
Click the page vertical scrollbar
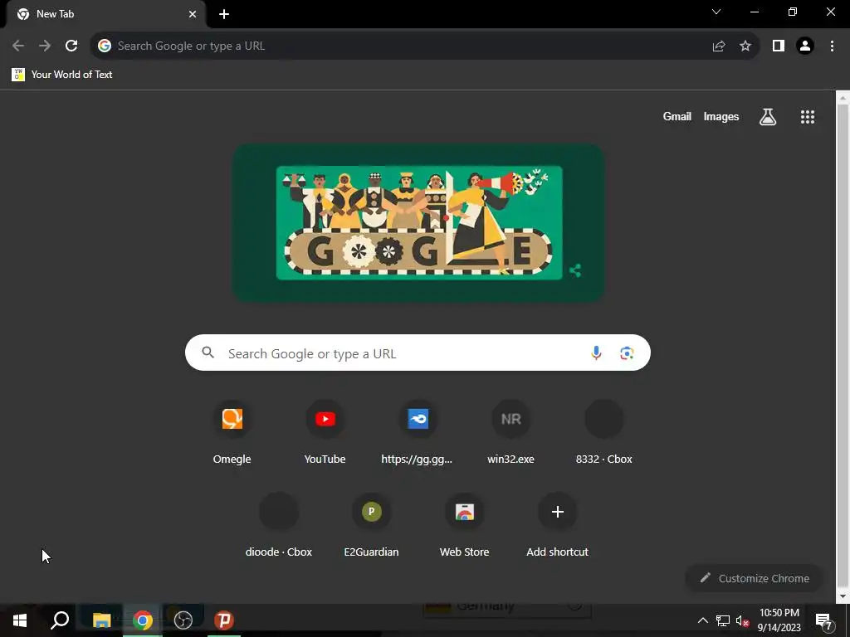pyautogui.click(x=843, y=347)
